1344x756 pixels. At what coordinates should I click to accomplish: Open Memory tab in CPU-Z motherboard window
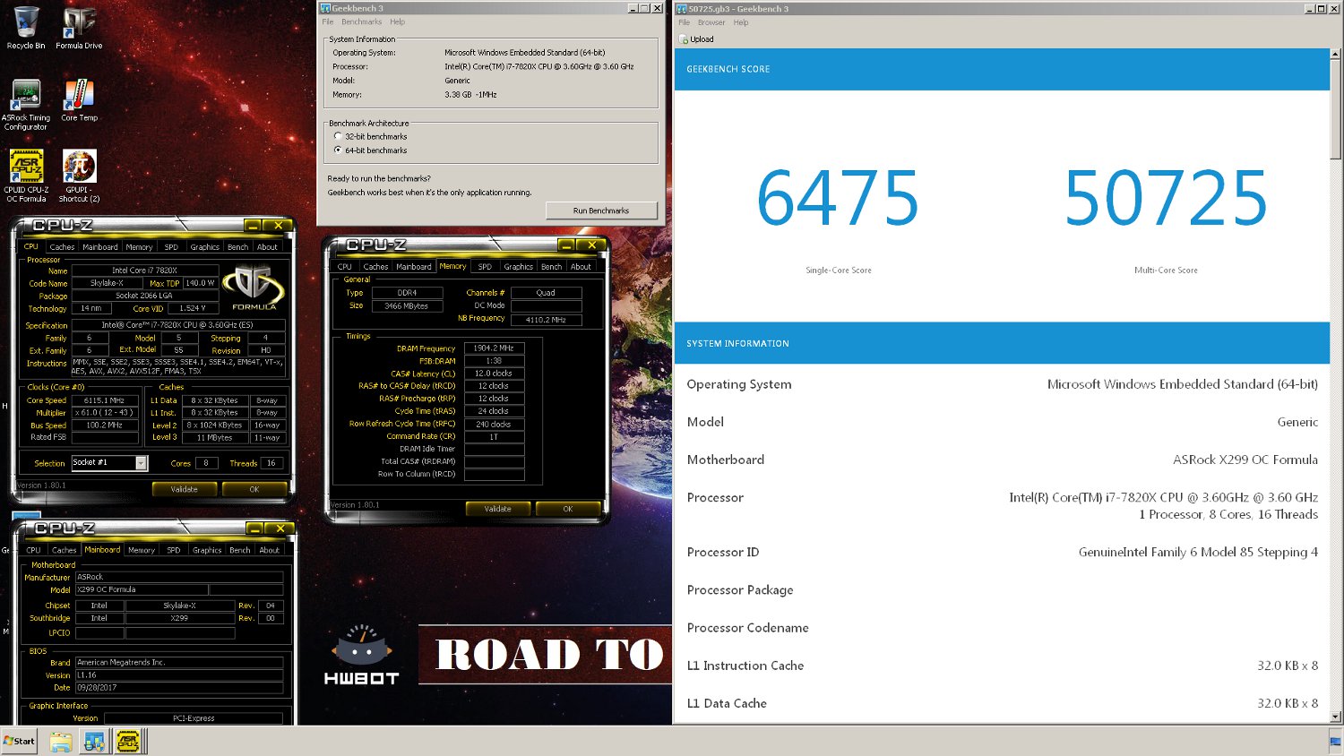142,550
